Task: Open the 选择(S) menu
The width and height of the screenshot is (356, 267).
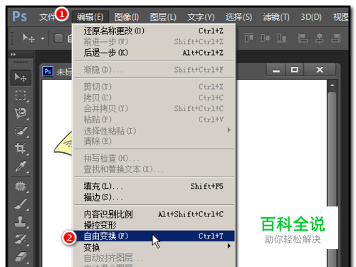Action: pos(239,17)
